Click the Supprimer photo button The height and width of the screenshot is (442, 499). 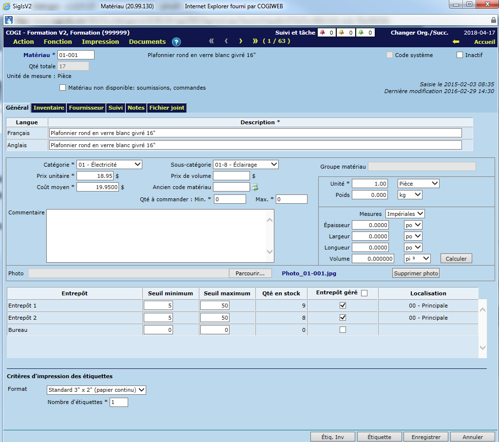click(x=416, y=273)
